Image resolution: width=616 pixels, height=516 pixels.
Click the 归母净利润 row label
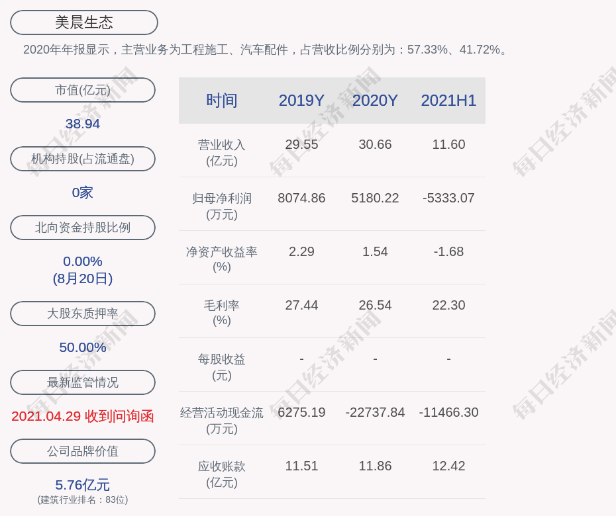(222, 204)
